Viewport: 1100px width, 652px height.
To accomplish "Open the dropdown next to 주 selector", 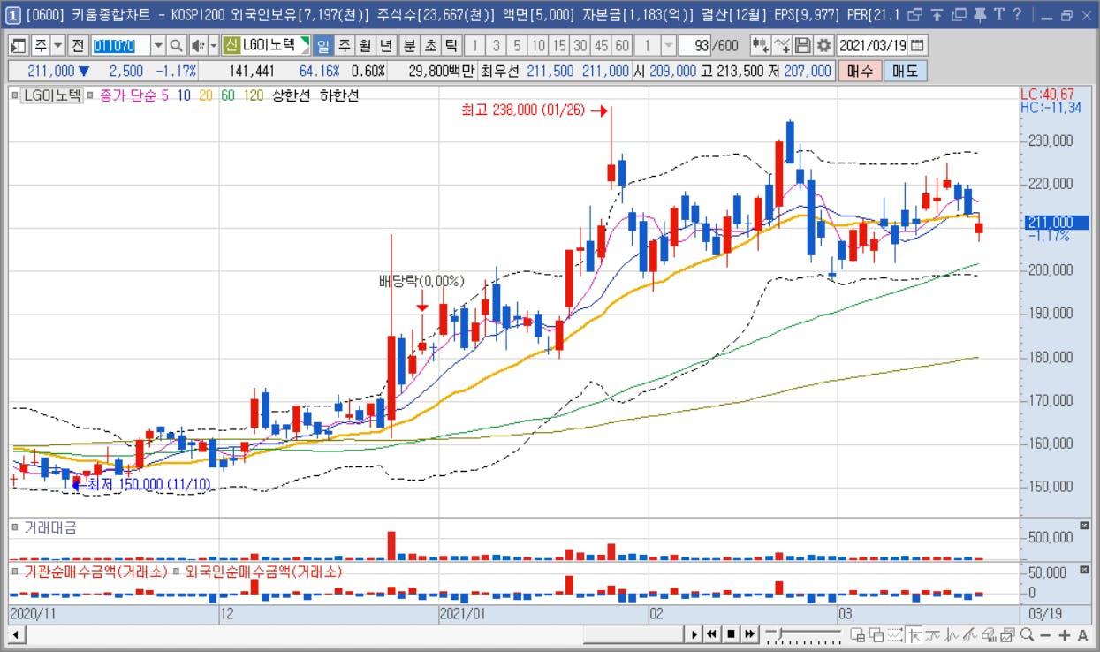I will pyautogui.click(x=57, y=45).
